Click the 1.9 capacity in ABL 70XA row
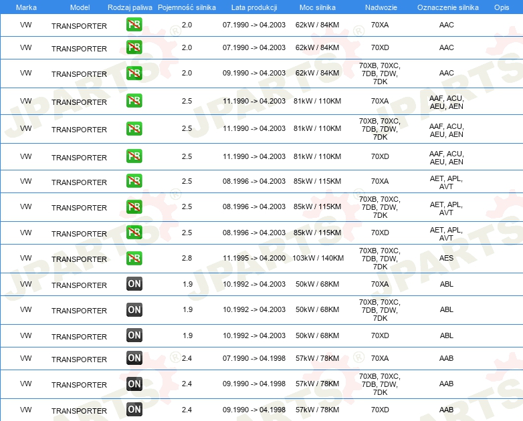 pyautogui.click(x=187, y=284)
